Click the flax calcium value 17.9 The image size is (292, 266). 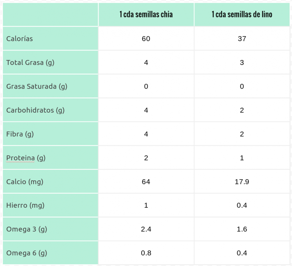pos(242,181)
